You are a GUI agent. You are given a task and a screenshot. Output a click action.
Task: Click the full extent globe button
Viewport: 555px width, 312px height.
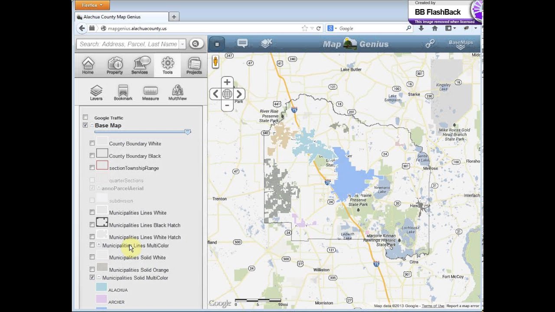coord(227,94)
